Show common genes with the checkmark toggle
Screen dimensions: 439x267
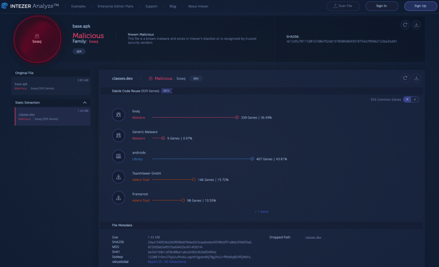[415, 99]
